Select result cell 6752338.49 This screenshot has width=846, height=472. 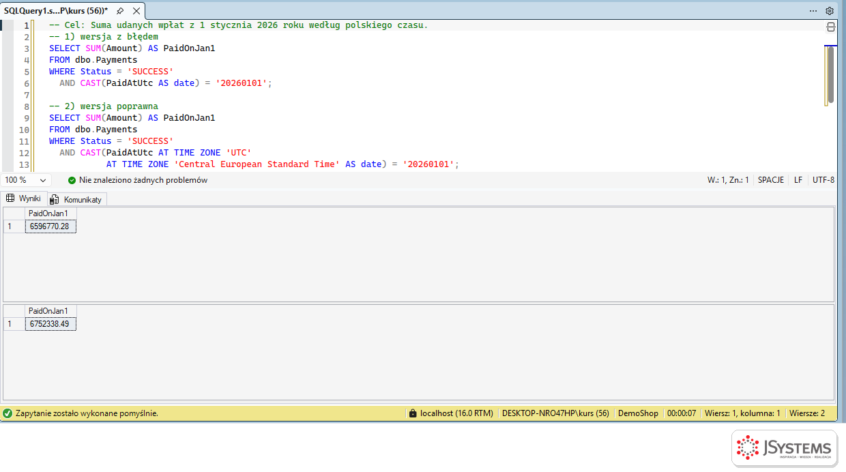tap(50, 324)
